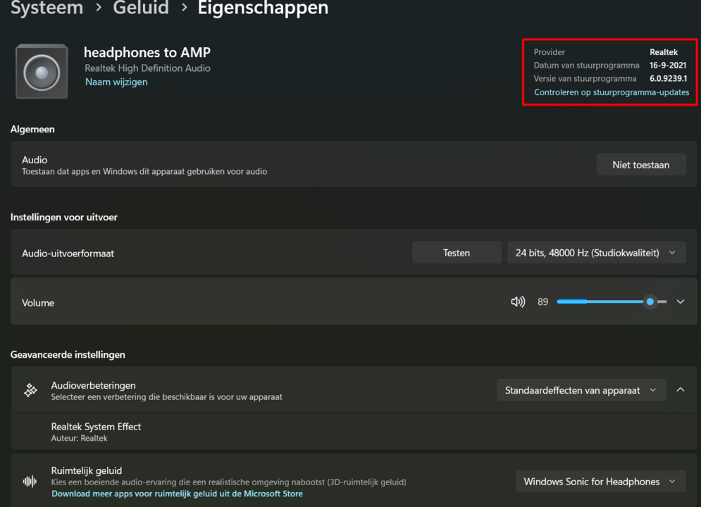Click the Audioverbeteringen enhancements icon

pyautogui.click(x=30, y=389)
